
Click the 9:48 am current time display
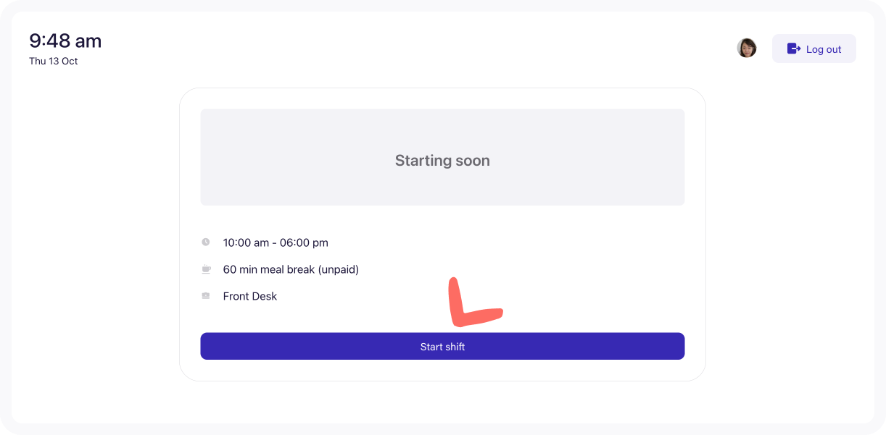[65, 41]
